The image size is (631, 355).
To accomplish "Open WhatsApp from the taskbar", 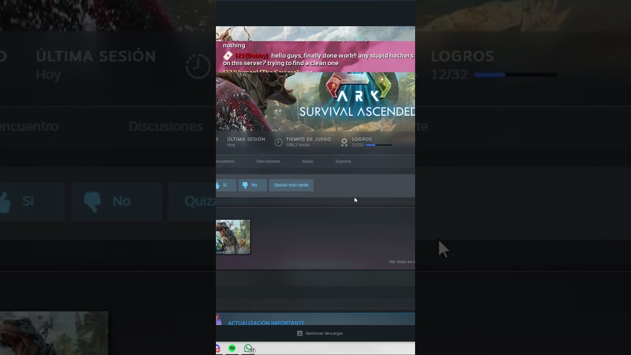I will 248,349.
